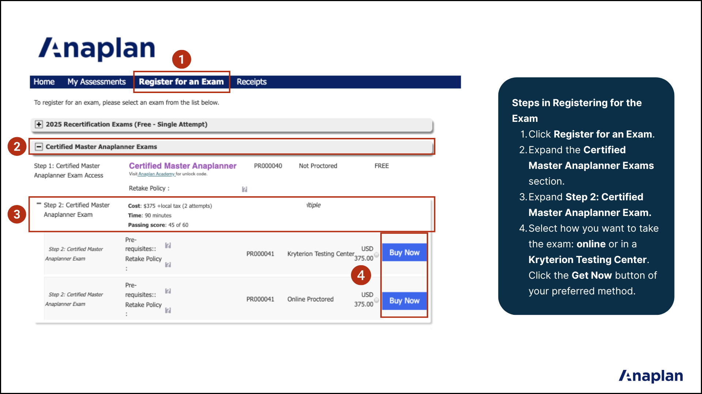The height and width of the screenshot is (394, 702).
Task: Click the 'To register for an exam' instruction text
Action: pyautogui.click(x=127, y=103)
